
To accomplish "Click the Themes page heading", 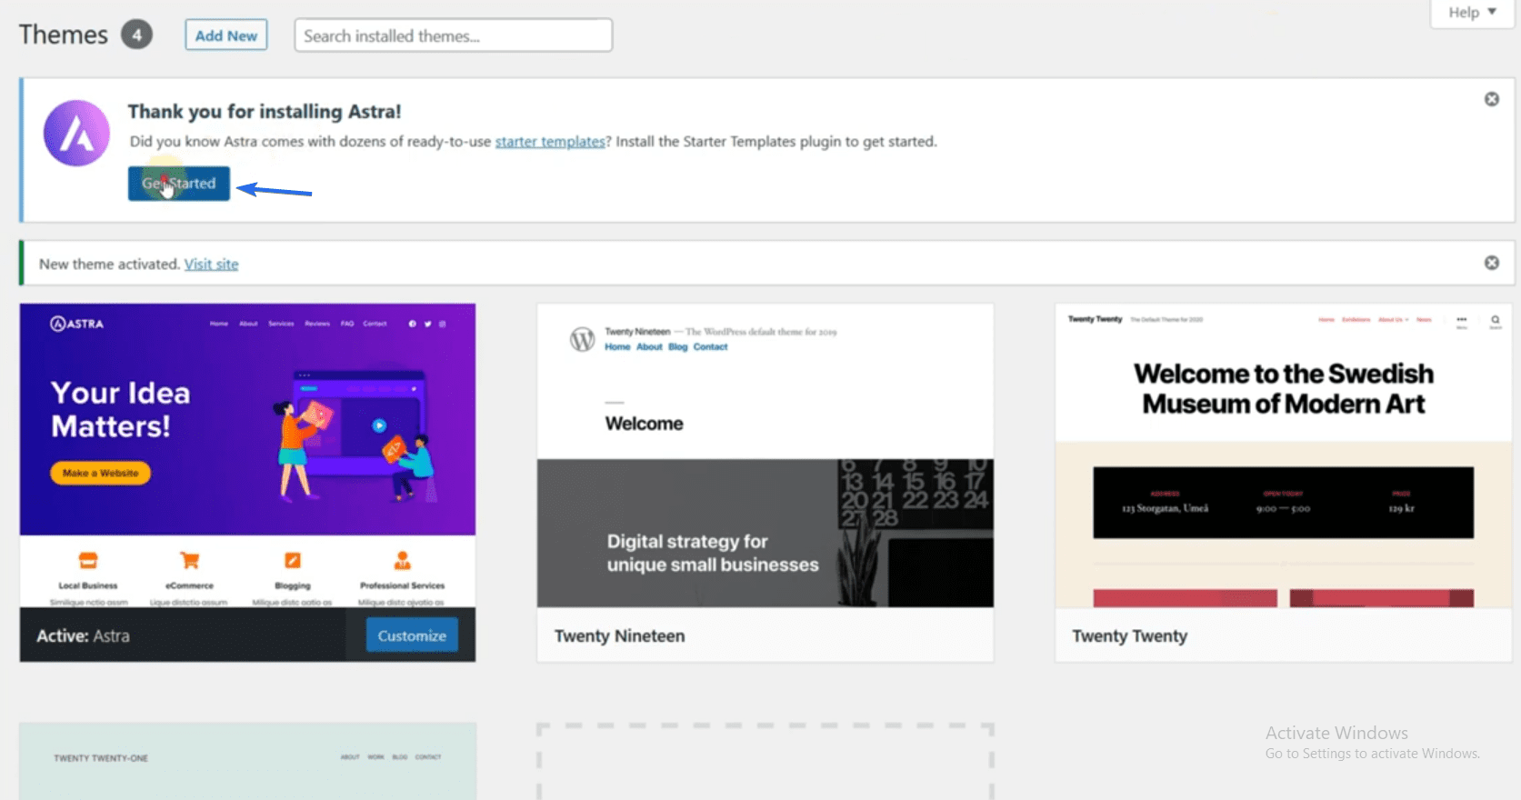I will tap(64, 35).
